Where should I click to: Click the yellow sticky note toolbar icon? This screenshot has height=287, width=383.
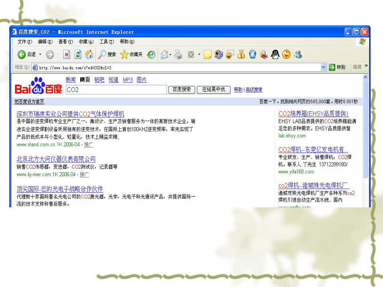(x=207, y=54)
